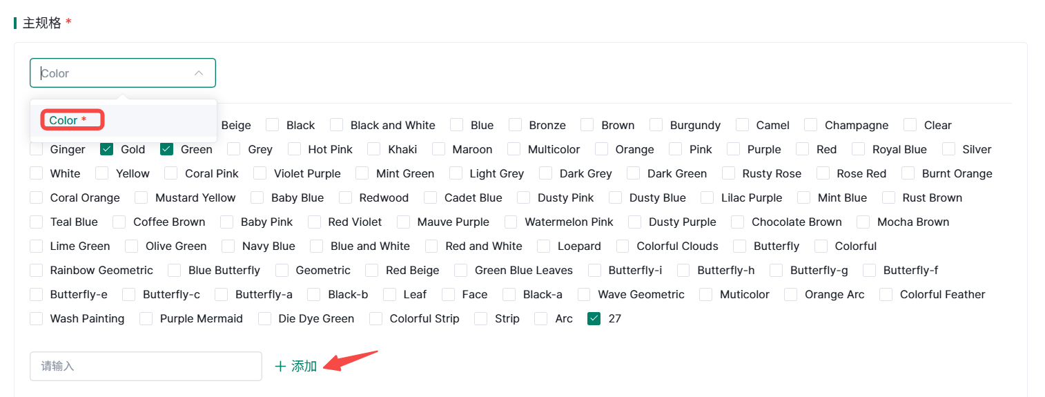Click the 添加 add button
Screen dimensions: 1045x397
304,367
